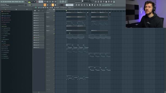Select the Paint brush tool in Playlist
This screenshot has height=93, width=166.
click(40, 7)
